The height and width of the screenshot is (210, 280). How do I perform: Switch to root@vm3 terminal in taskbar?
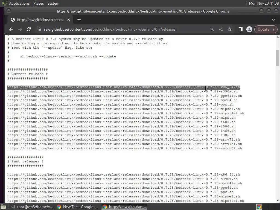pyautogui.click(x=32, y=207)
